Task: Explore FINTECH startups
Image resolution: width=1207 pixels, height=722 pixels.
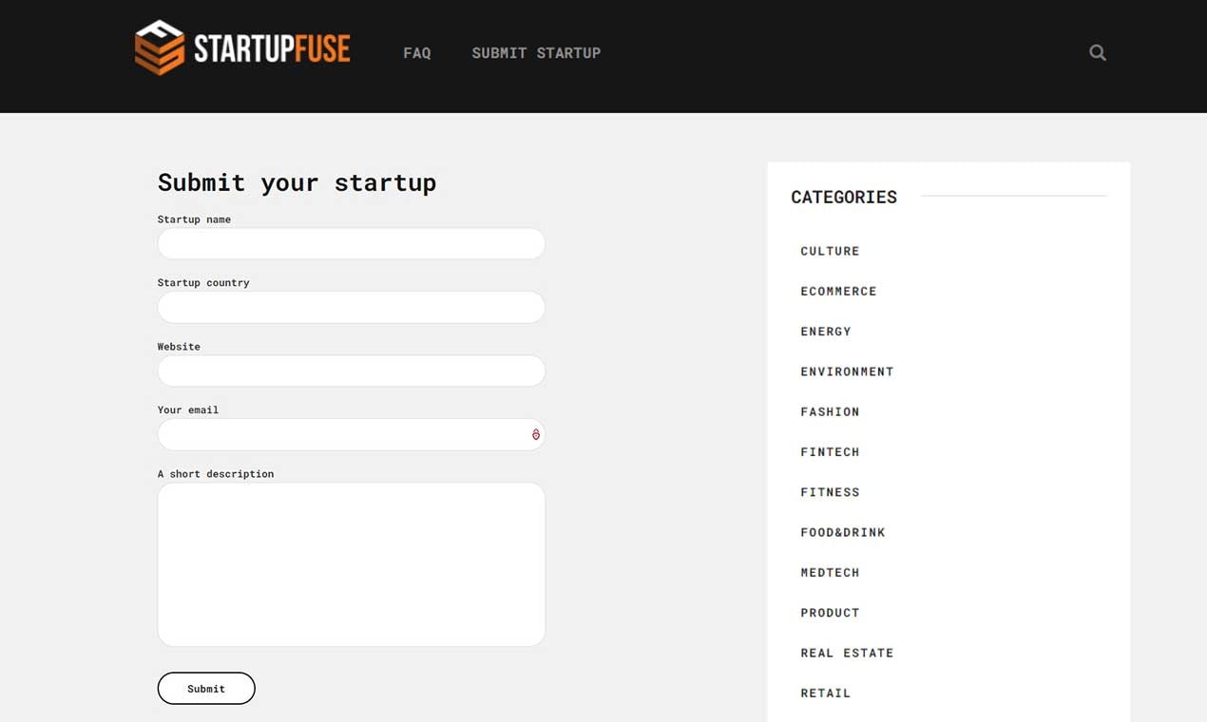Action: [x=830, y=451]
